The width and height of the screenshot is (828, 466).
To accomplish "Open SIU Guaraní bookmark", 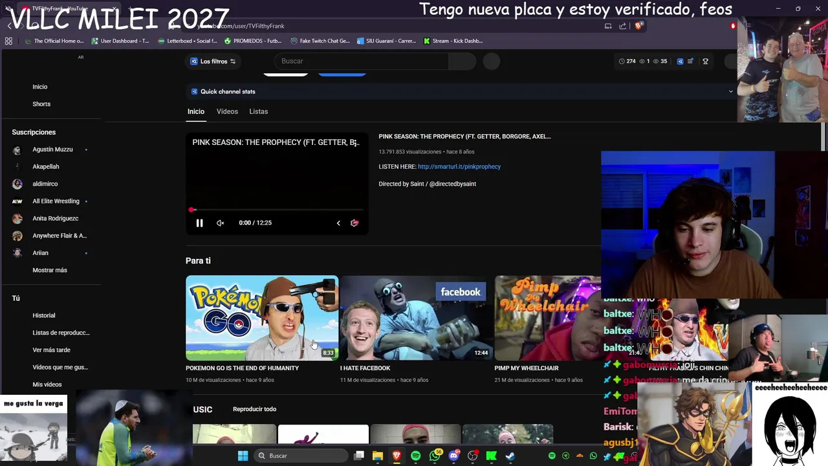I will pos(386,41).
